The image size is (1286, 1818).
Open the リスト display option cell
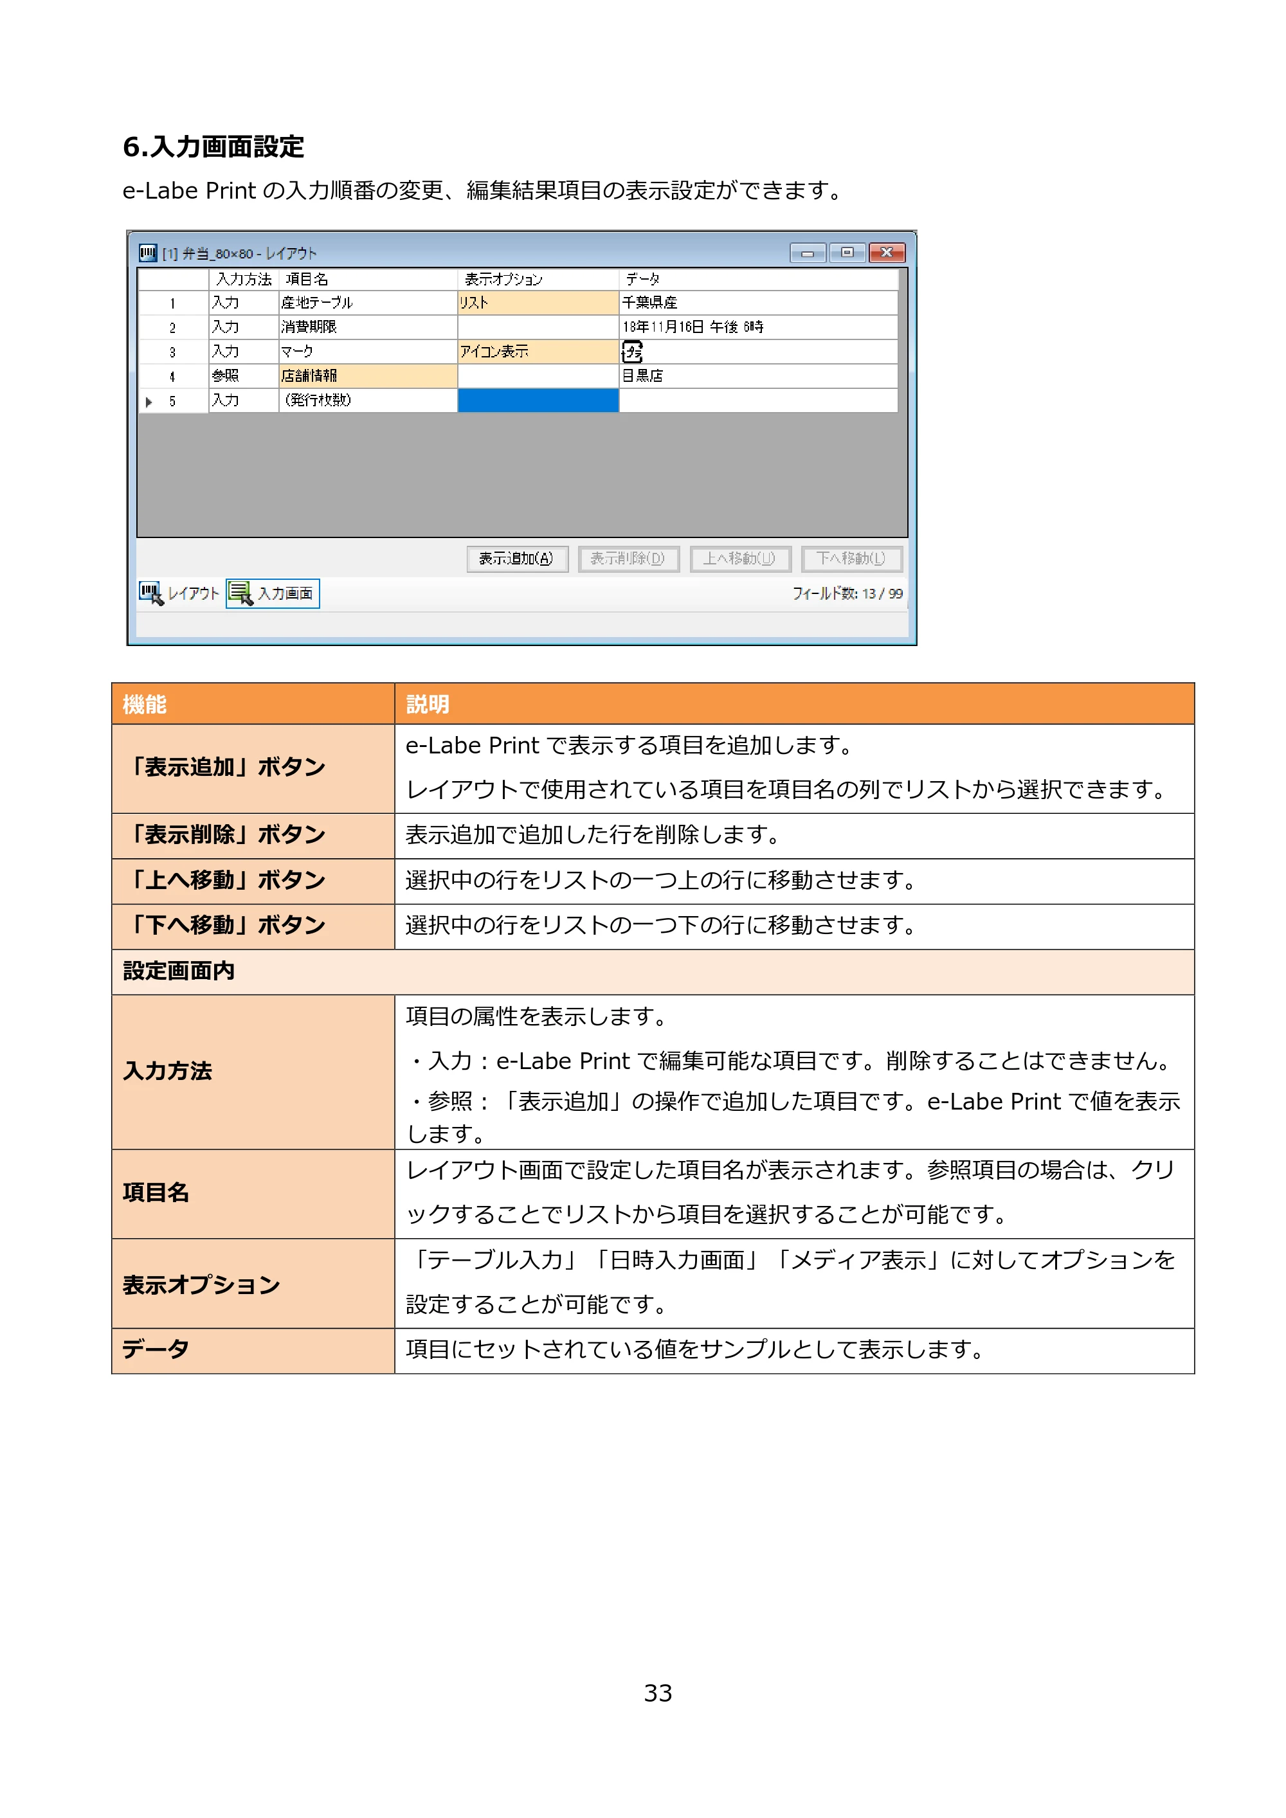[538, 303]
